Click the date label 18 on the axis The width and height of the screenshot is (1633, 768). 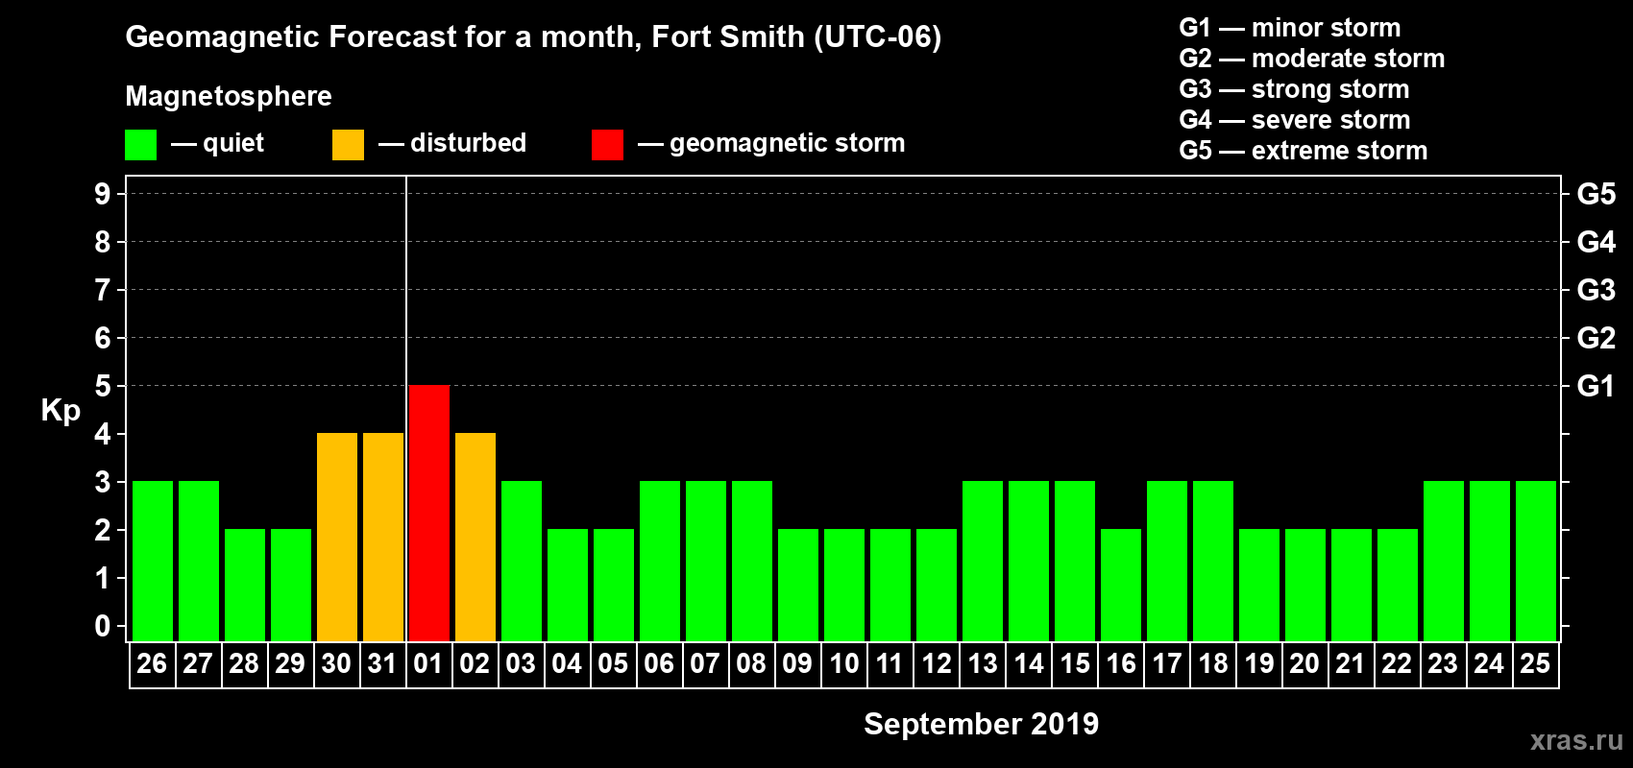pyautogui.click(x=1213, y=664)
